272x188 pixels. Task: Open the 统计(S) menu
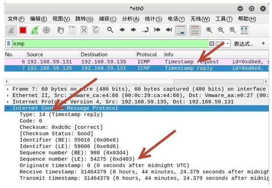point(154,19)
